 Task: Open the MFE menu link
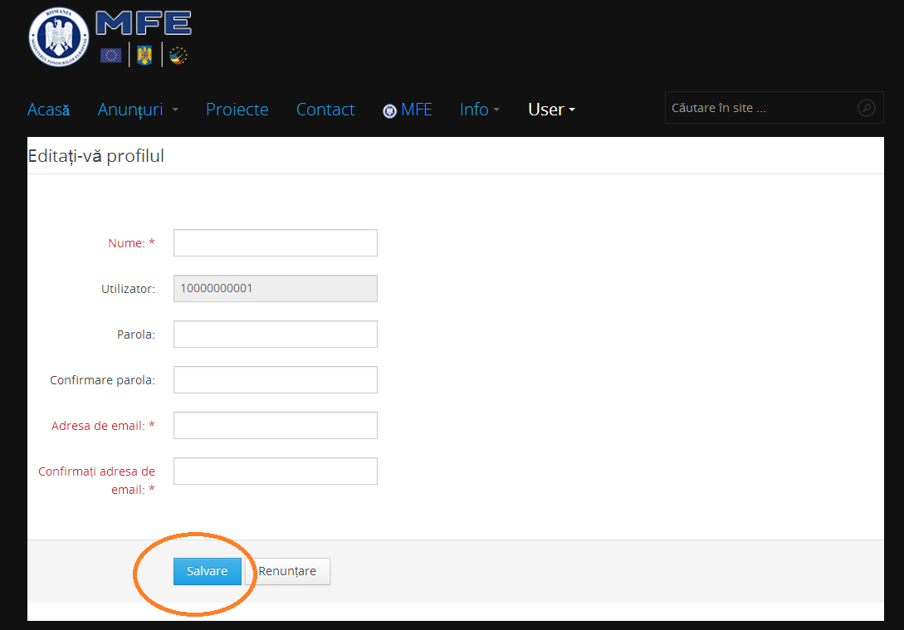[x=408, y=110]
